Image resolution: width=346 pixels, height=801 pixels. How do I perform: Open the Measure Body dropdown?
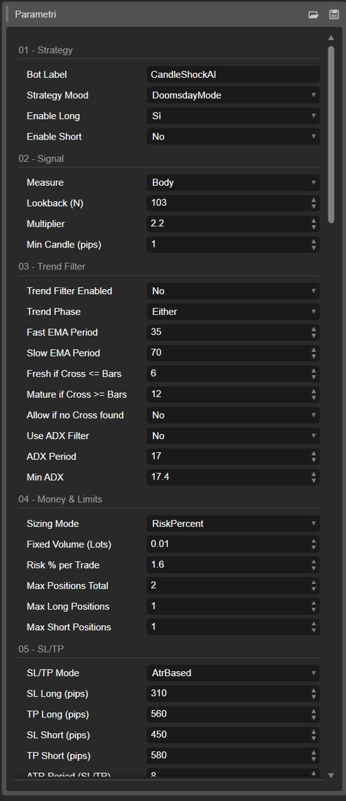click(x=232, y=182)
